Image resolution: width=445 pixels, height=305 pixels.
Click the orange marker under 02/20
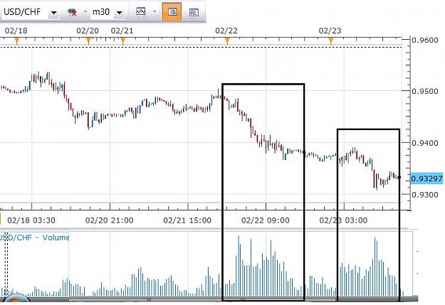coord(88,41)
